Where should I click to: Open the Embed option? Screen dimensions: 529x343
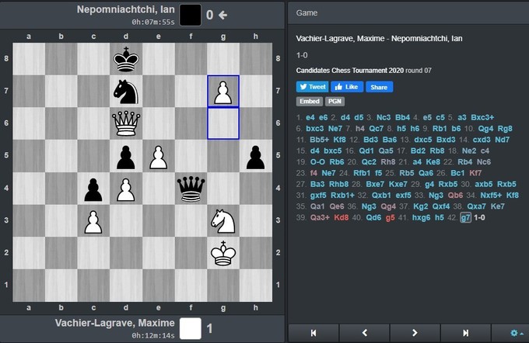pyautogui.click(x=308, y=101)
